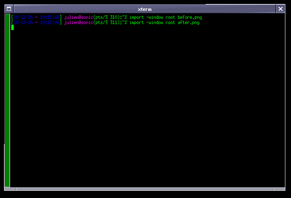The image size is (291, 198).
Task: Click the timestamp 10:31:48
Action: (50, 17)
